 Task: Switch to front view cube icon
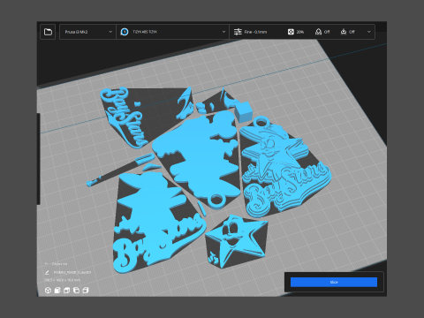57,291
